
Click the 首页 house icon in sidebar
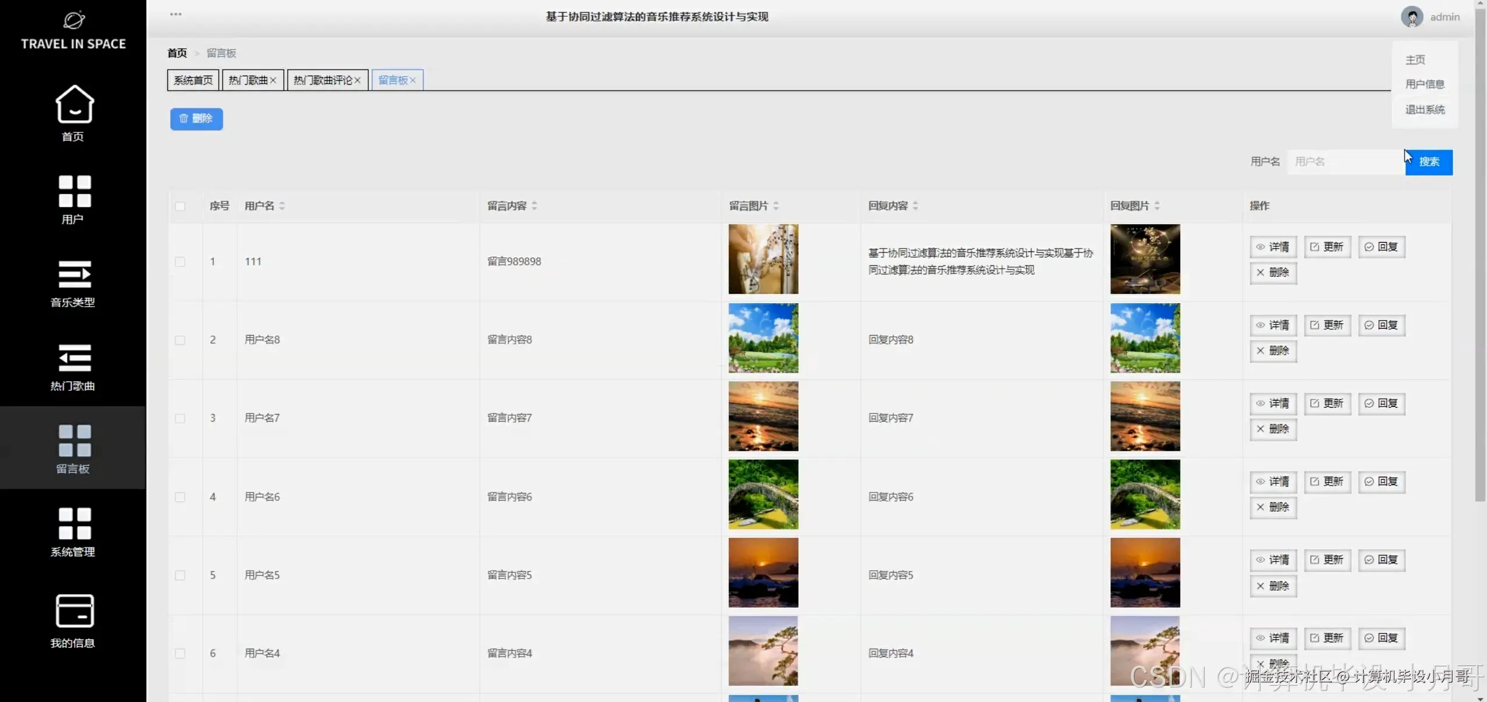click(x=74, y=105)
